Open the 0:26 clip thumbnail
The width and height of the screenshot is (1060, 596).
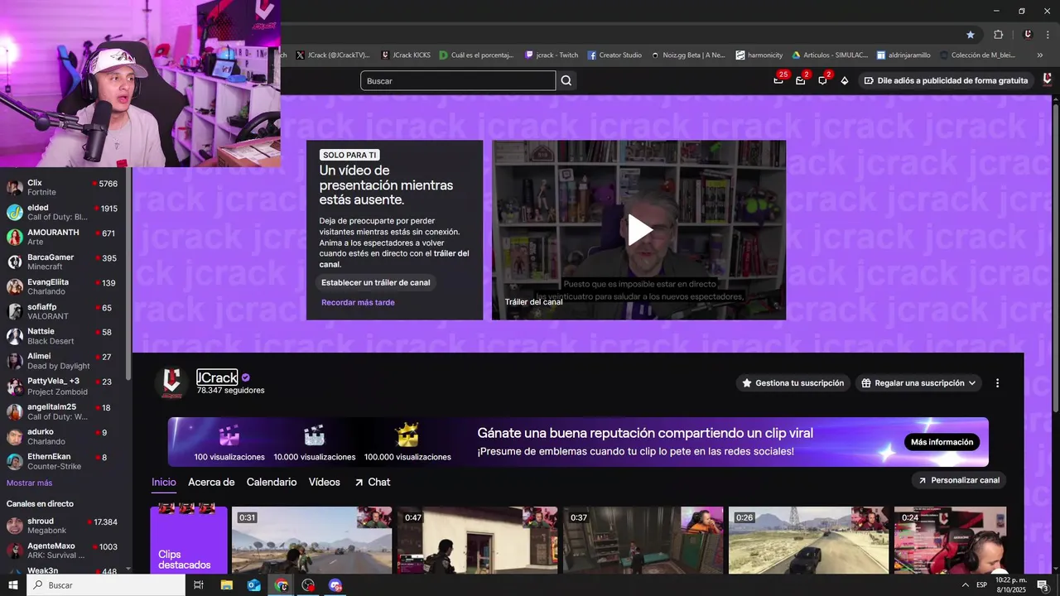click(x=809, y=540)
